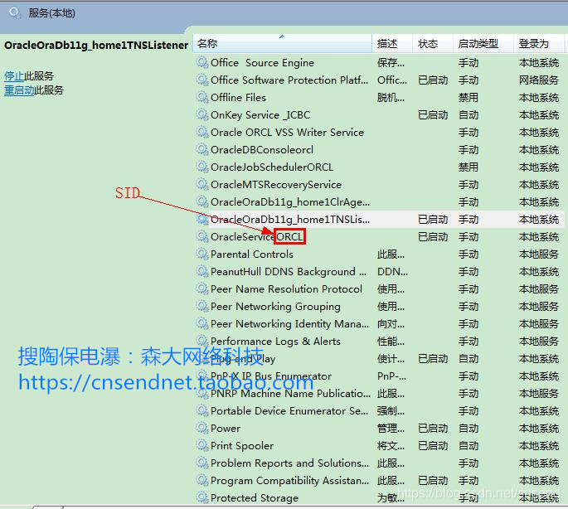The height and width of the screenshot is (509, 568).
Task: Click the gear icon for PeanutHull DDNS Background
Action: [x=201, y=271]
